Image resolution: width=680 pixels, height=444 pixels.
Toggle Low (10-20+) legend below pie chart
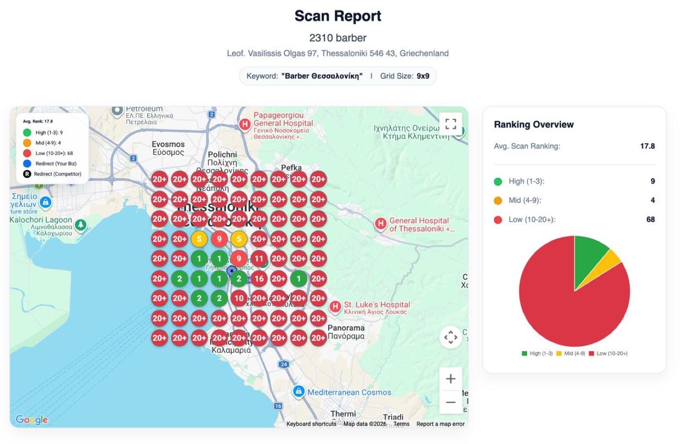tap(608, 353)
